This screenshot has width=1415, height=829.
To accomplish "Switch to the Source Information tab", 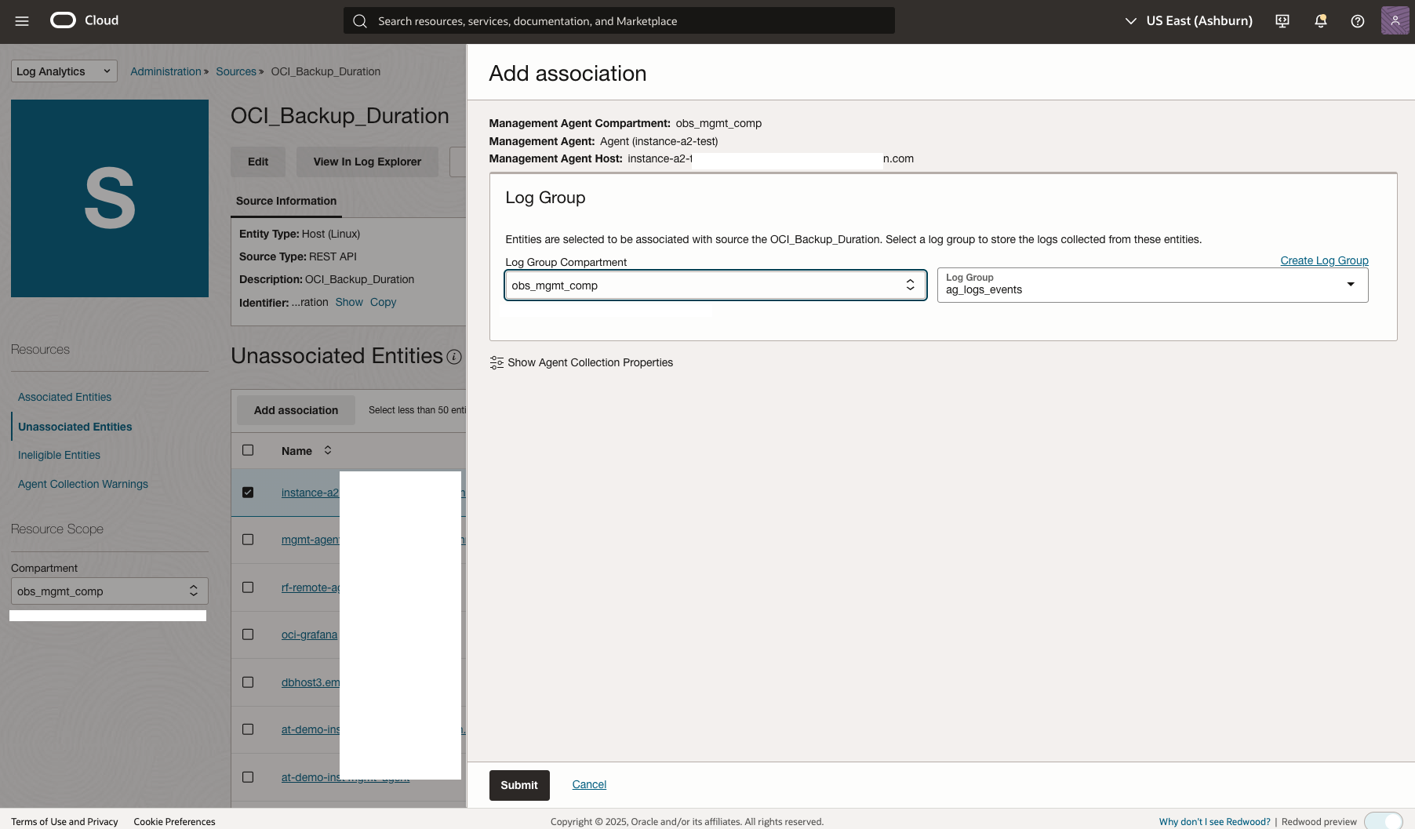I will [x=286, y=201].
